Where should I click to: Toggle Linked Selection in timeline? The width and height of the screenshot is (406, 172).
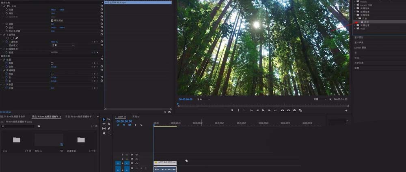point(130,125)
